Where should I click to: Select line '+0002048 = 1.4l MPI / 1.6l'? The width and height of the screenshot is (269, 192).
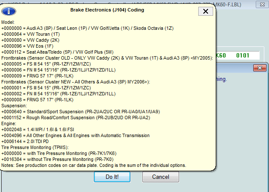click(38, 129)
